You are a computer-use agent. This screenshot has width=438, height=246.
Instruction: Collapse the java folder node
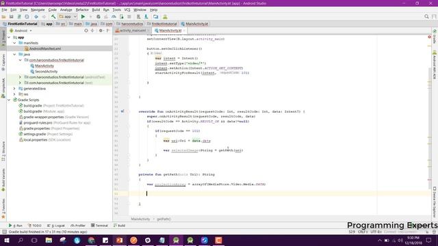[x=14, y=55]
